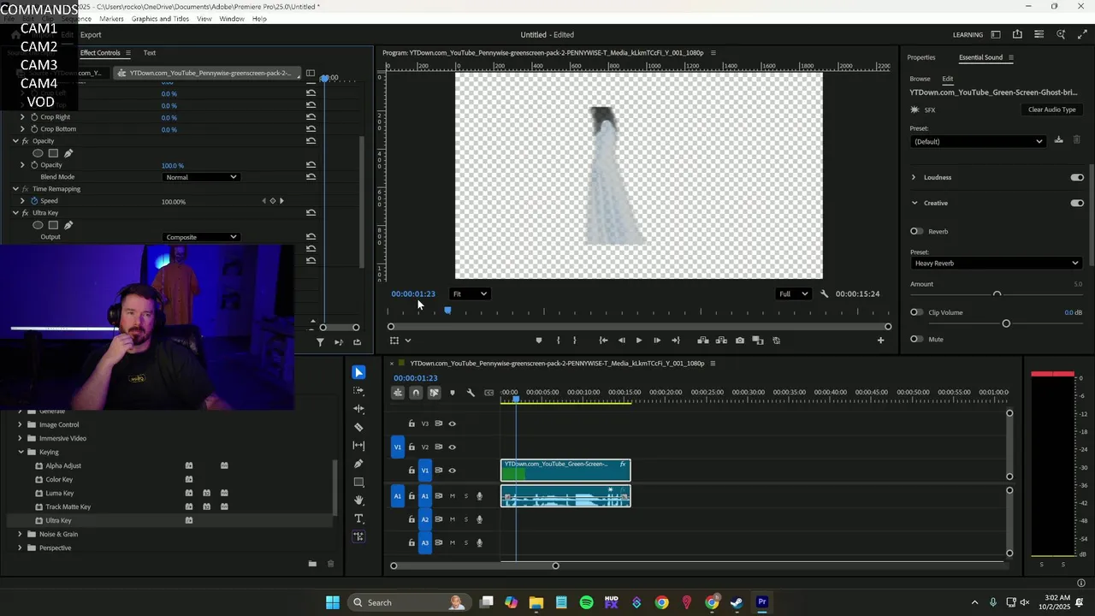The image size is (1095, 616).
Task: Select the Selection tool in timeline toolbar
Action: [358, 372]
